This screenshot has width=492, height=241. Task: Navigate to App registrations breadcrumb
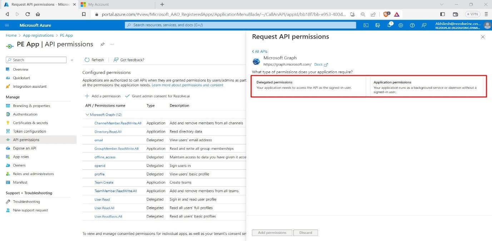(x=38, y=35)
